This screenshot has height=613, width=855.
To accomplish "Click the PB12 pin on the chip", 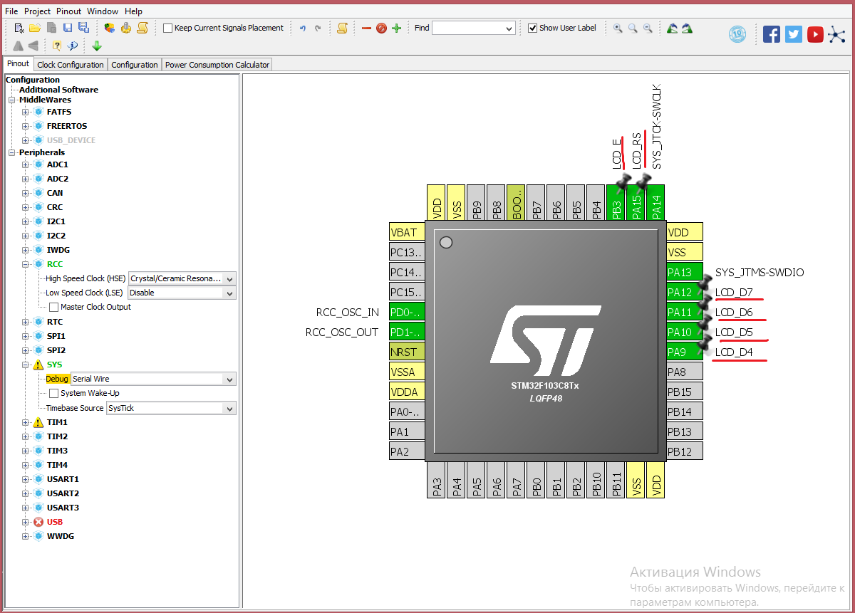I will click(x=685, y=451).
